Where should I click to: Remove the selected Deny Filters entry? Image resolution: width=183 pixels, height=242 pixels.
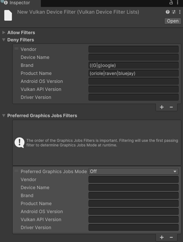coord(171,107)
